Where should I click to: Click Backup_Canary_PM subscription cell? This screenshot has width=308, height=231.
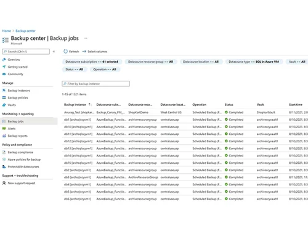pyautogui.click(x=110, y=112)
